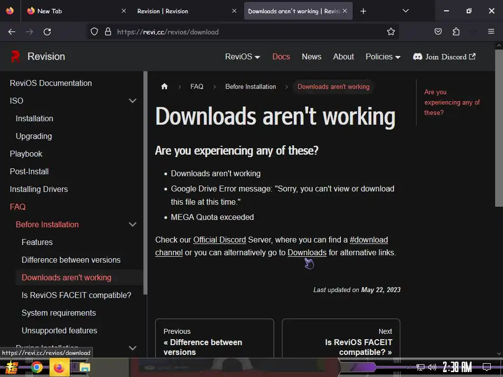The width and height of the screenshot is (503, 377).
Task: Open Features sidebar page
Action: tap(37, 242)
